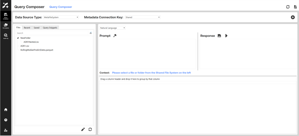Click the group-by column drop area
The image size is (299, 136).
click(198, 79)
